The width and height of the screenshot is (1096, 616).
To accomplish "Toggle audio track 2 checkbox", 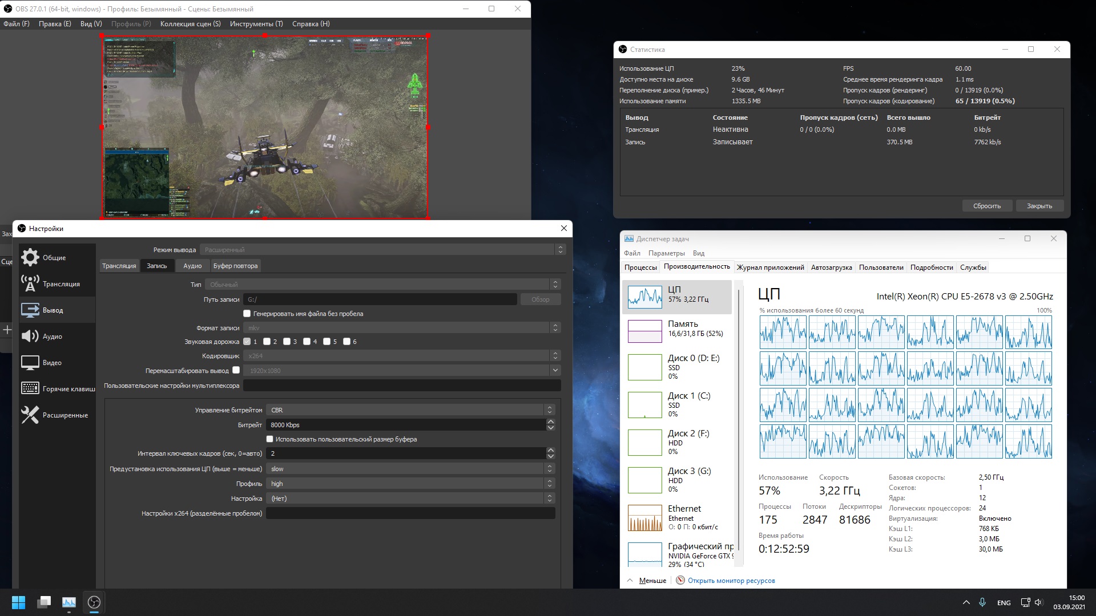I will pos(267,342).
